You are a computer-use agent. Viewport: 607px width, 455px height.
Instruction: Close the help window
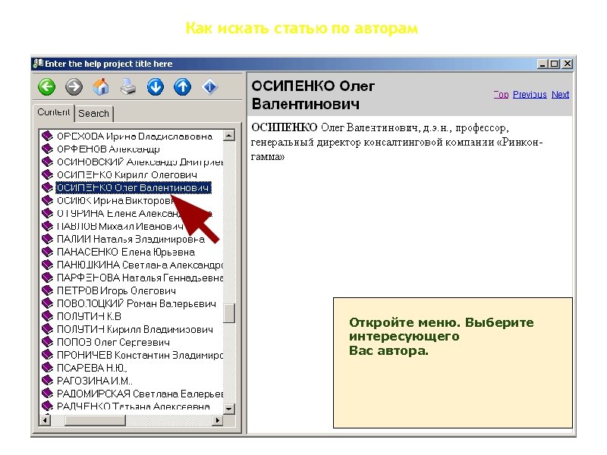pos(567,64)
